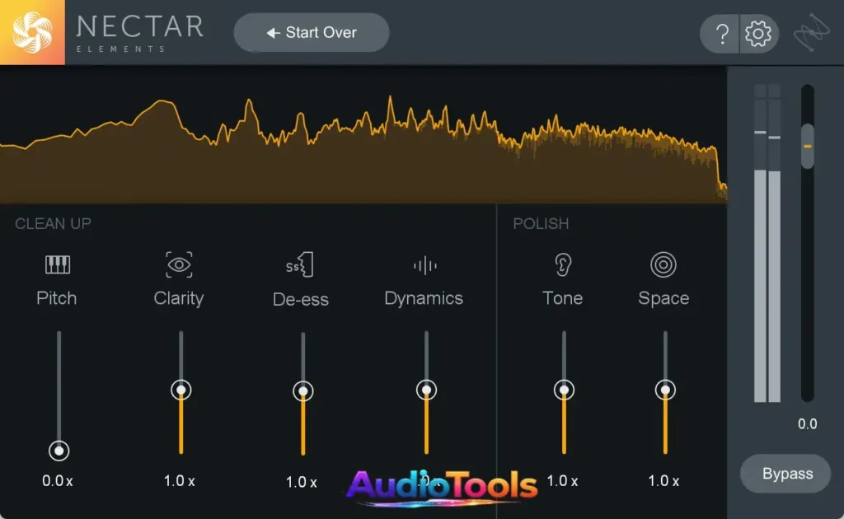Toggle Bypass on the output
Image resolution: width=844 pixels, height=519 pixels.
point(785,474)
